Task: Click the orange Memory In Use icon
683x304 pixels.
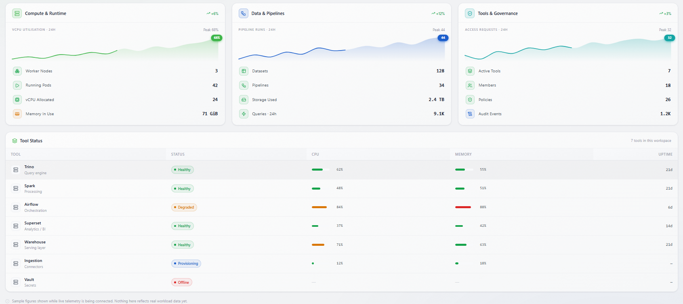Action: [x=17, y=114]
